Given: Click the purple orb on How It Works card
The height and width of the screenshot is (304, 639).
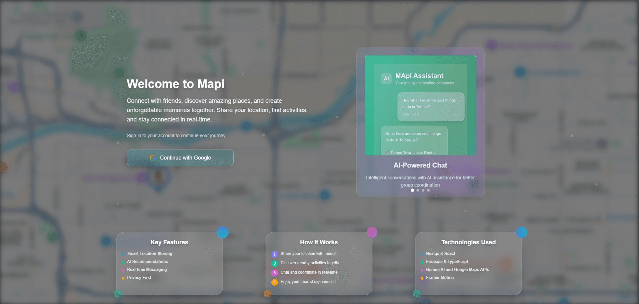Looking at the screenshot, I should pyautogui.click(x=372, y=232).
